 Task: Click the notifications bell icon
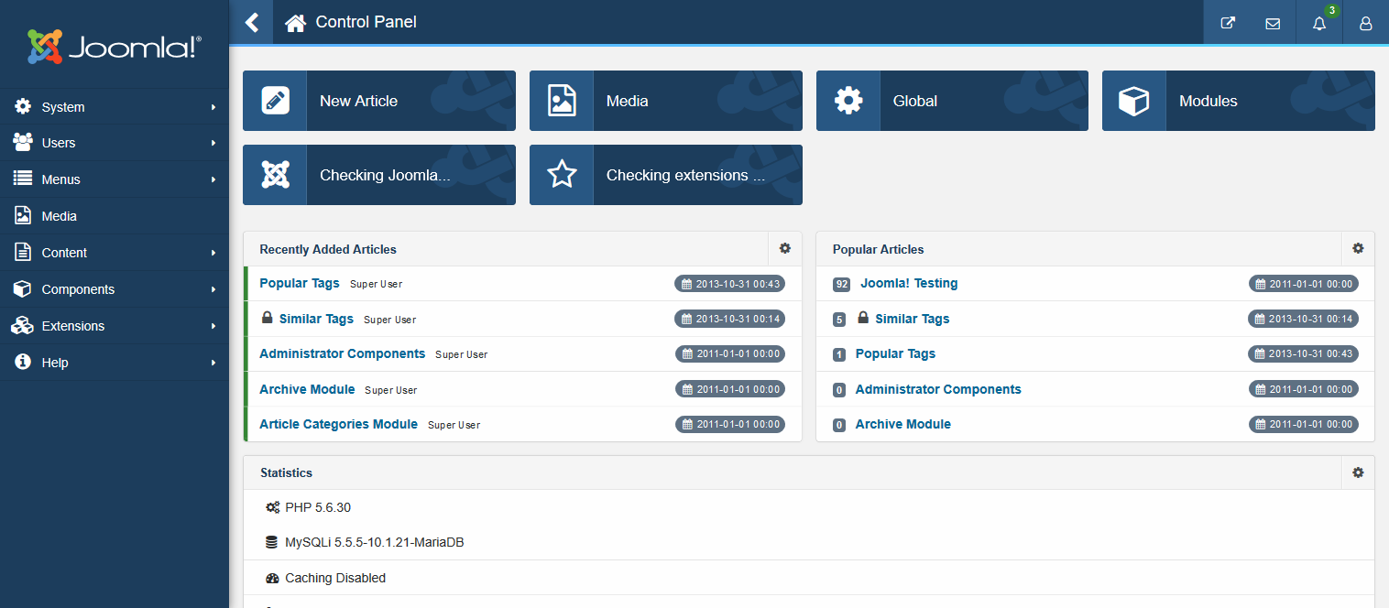1319,23
